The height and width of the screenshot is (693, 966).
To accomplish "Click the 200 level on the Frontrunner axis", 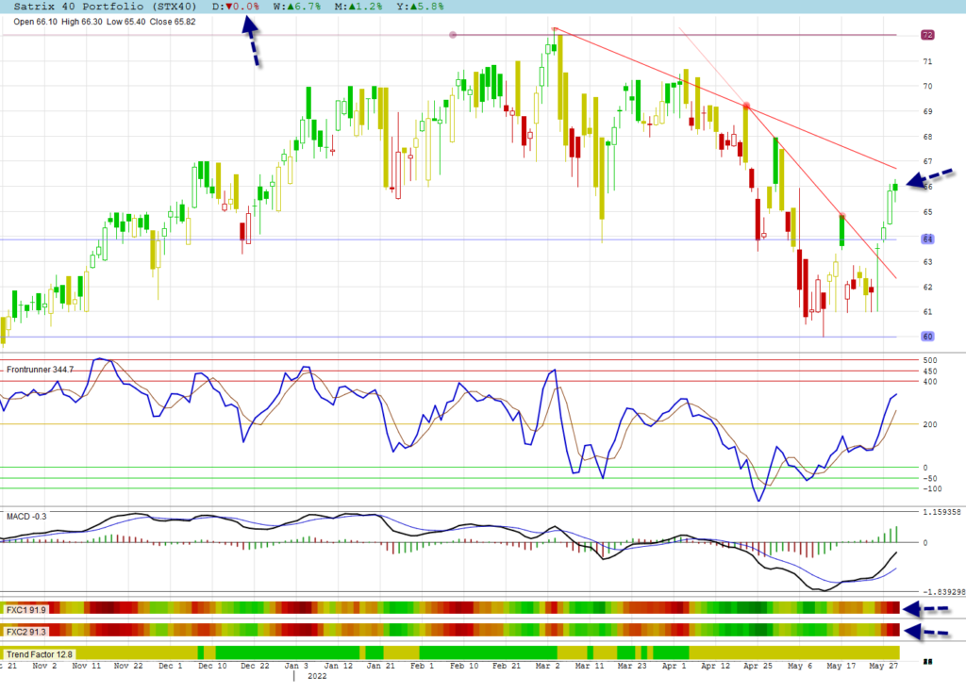I will point(929,424).
